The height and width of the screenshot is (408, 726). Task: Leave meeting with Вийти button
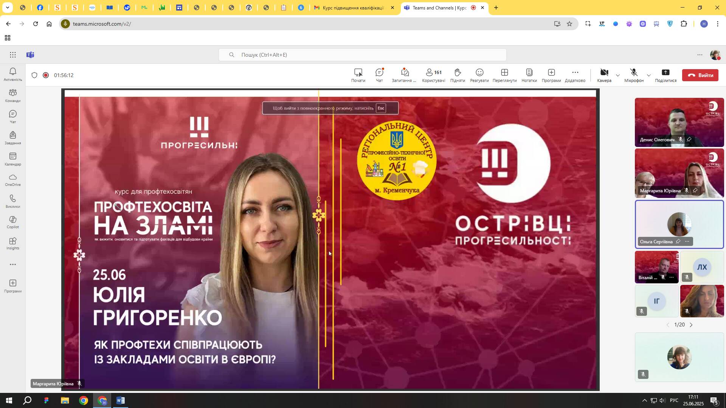(700, 75)
